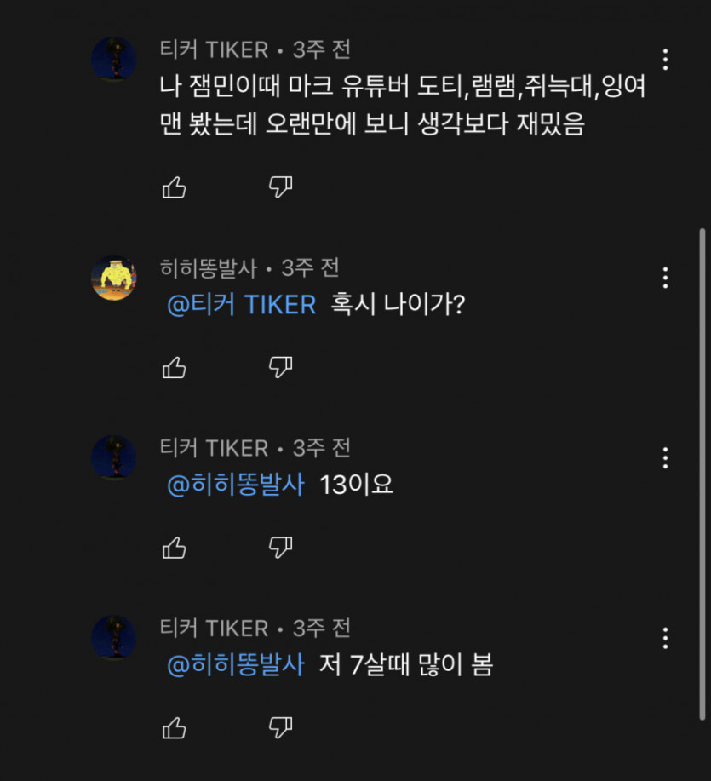Dislike the '혹시 나이가?' reply
The width and height of the screenshot is (711, 781).
[x=280, y=367]
